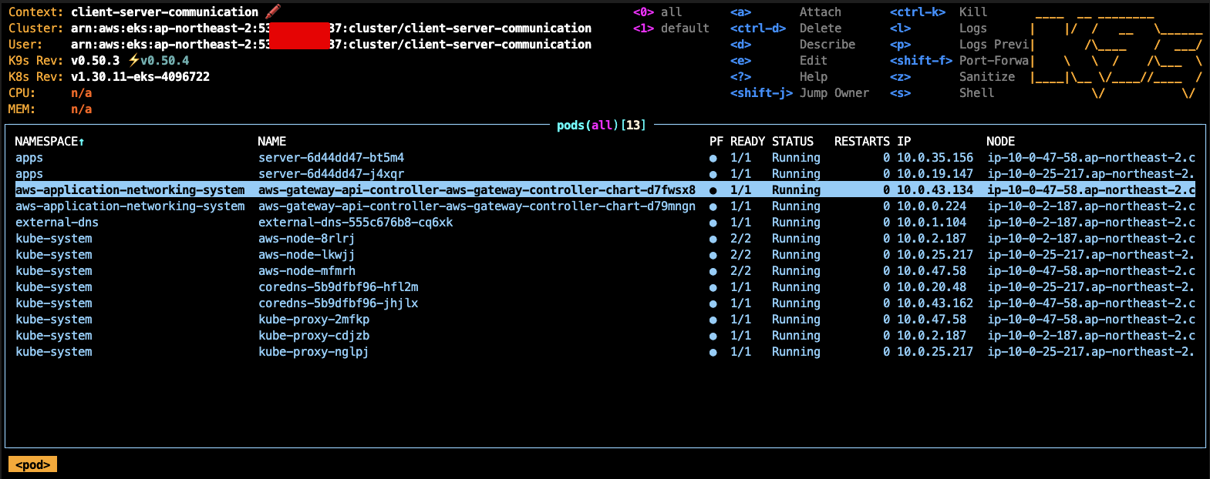Select pod aws-node-lkwjj
Viewport: 1210px width, 479px height.
(307, 255)
